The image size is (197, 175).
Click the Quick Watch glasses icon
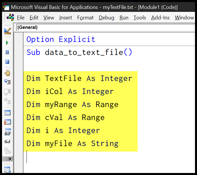[x=7, y=141]
